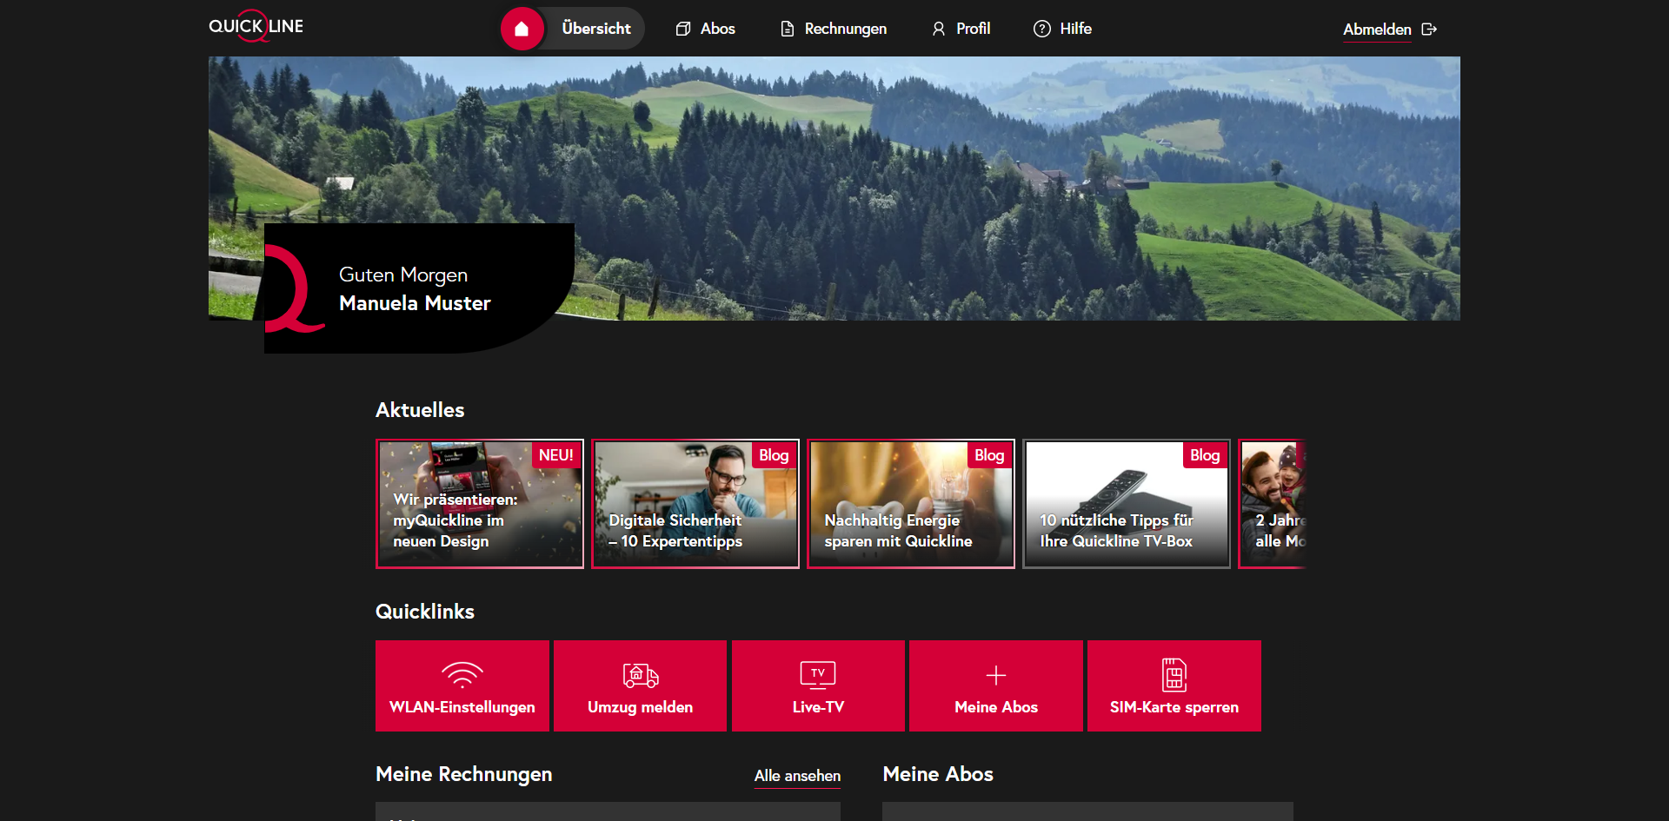Click the TV screen icon
This screenshot has width=1669, height=821.
[818, 674]
